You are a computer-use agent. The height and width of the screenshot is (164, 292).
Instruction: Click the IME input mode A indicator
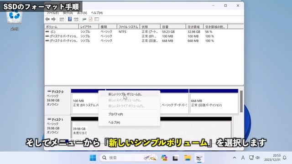click(x=243, y=158)
